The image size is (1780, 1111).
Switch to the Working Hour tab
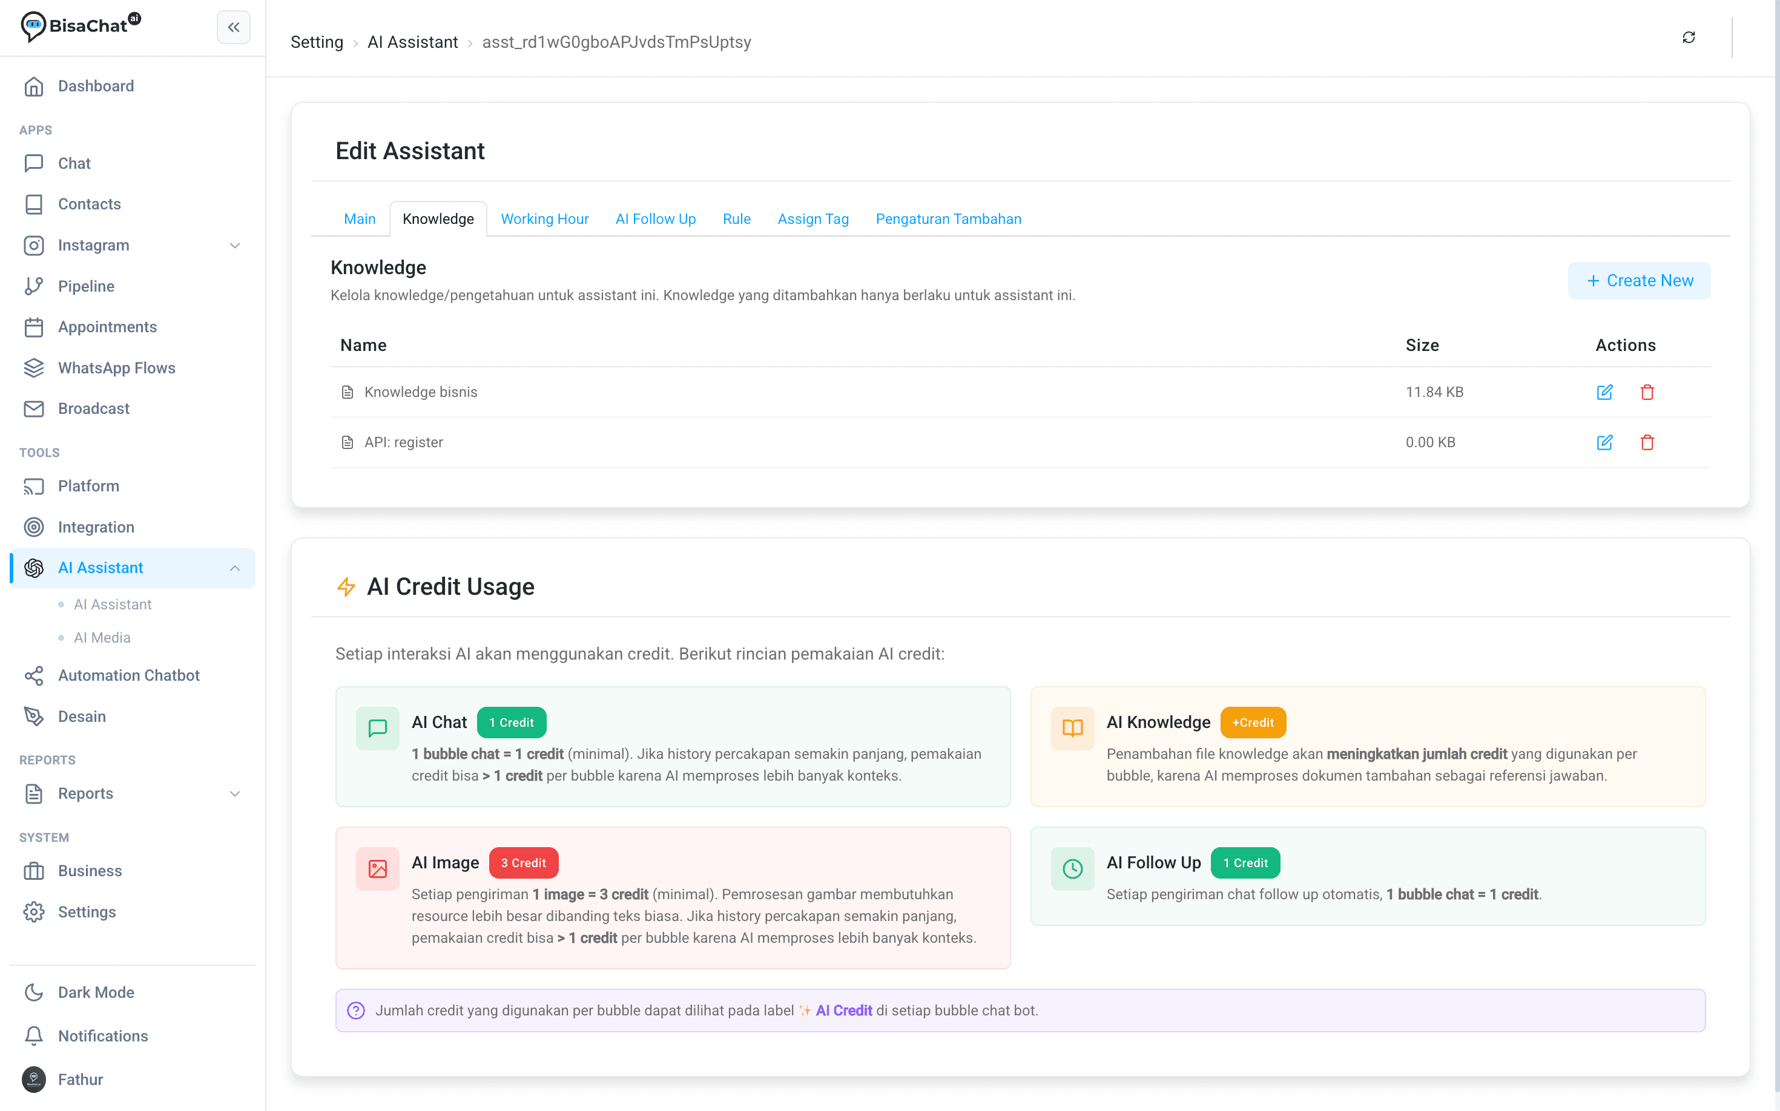coord(544,219)
